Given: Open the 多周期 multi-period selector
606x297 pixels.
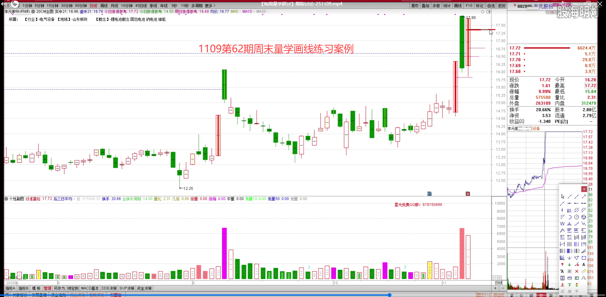Looking at the screenshot, I should [x=197, y=6].
